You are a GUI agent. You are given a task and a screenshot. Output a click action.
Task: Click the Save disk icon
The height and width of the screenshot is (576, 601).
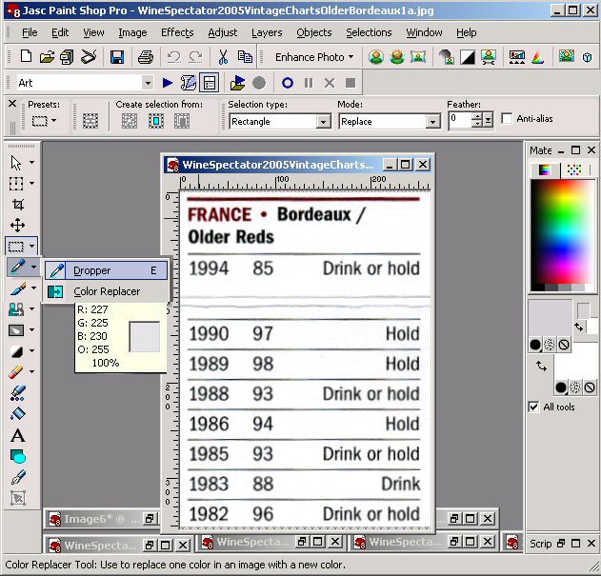point(116,57)
